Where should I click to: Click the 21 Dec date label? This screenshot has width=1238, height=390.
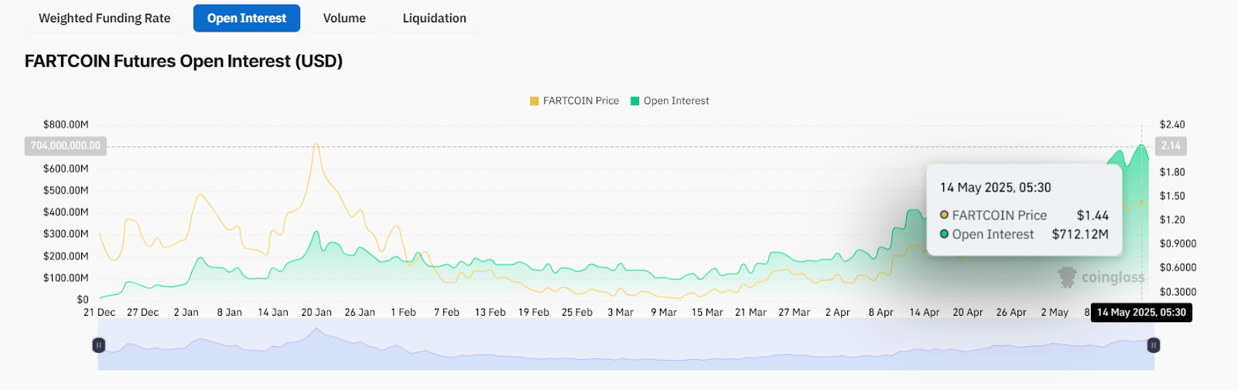pyautogui.click(x=99, y=312)
